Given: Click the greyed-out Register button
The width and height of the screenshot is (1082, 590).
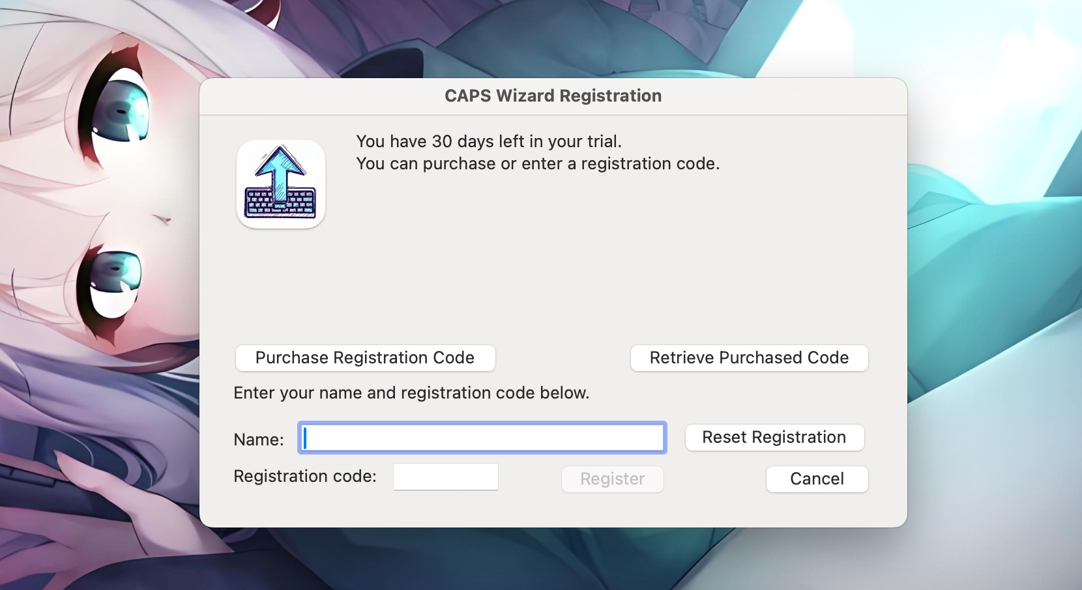Looking at the screenshot, I should pos(612,479).
